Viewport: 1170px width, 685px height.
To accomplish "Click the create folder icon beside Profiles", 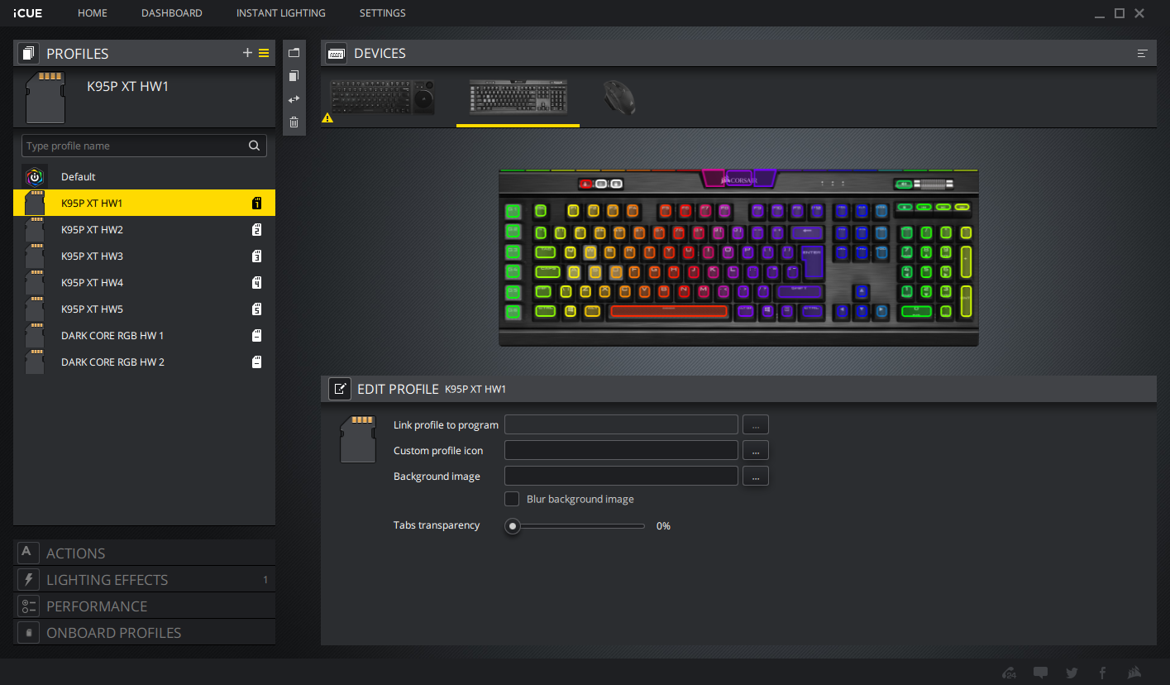I will pyautogui.click(x=294, y=53).
